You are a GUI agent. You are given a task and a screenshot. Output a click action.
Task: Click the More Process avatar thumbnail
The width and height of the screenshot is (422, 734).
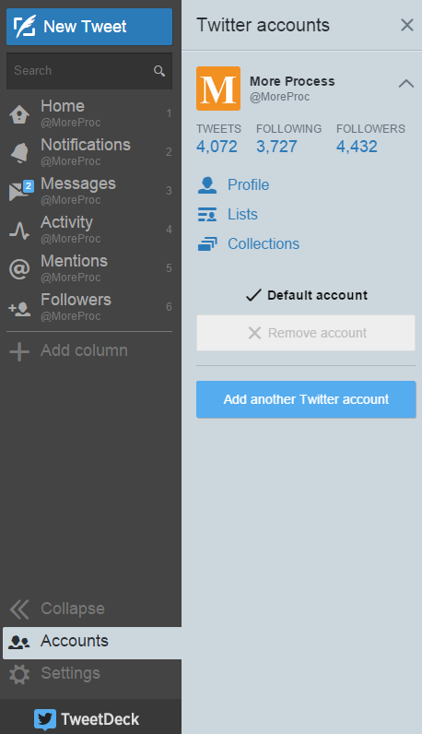(x=218, y=89)
